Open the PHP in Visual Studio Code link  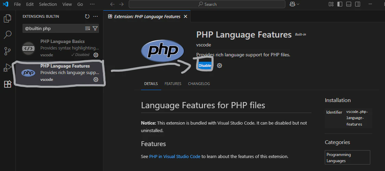[x=175, y=156]
